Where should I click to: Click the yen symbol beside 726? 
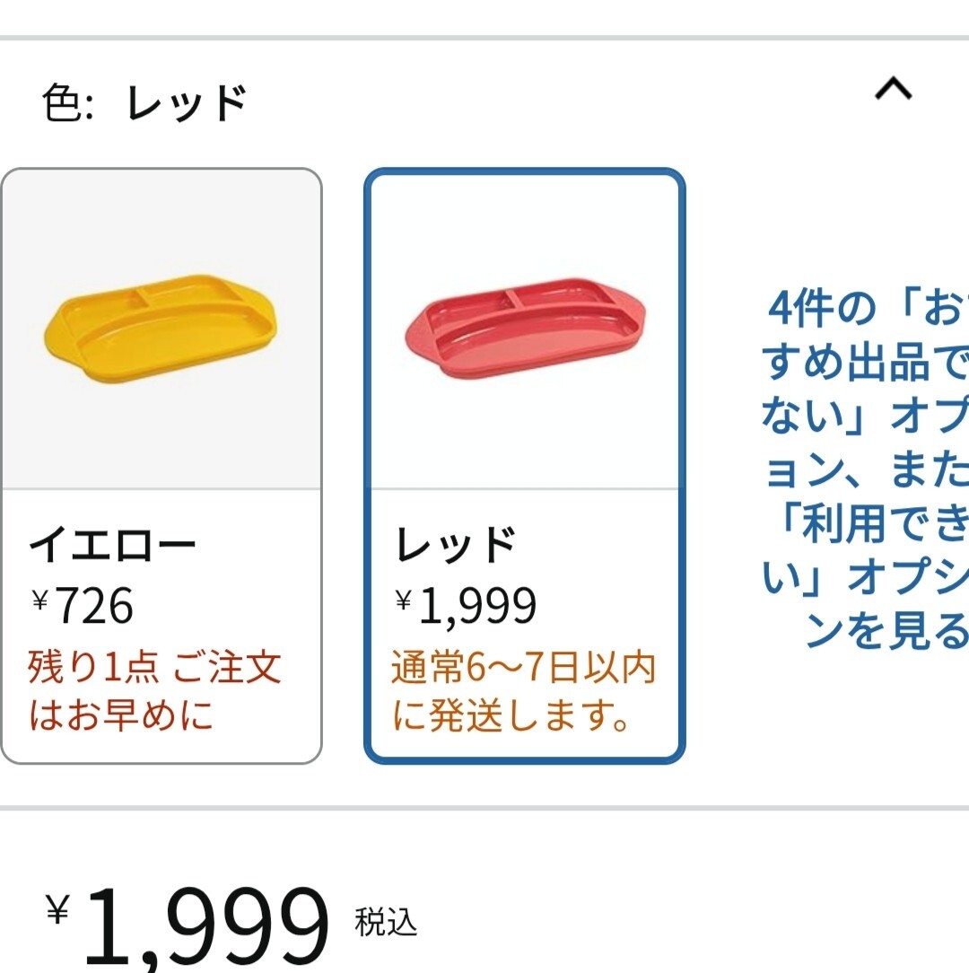(39, 600)
